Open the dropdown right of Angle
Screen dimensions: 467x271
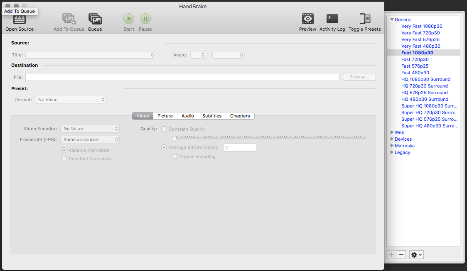229,55
